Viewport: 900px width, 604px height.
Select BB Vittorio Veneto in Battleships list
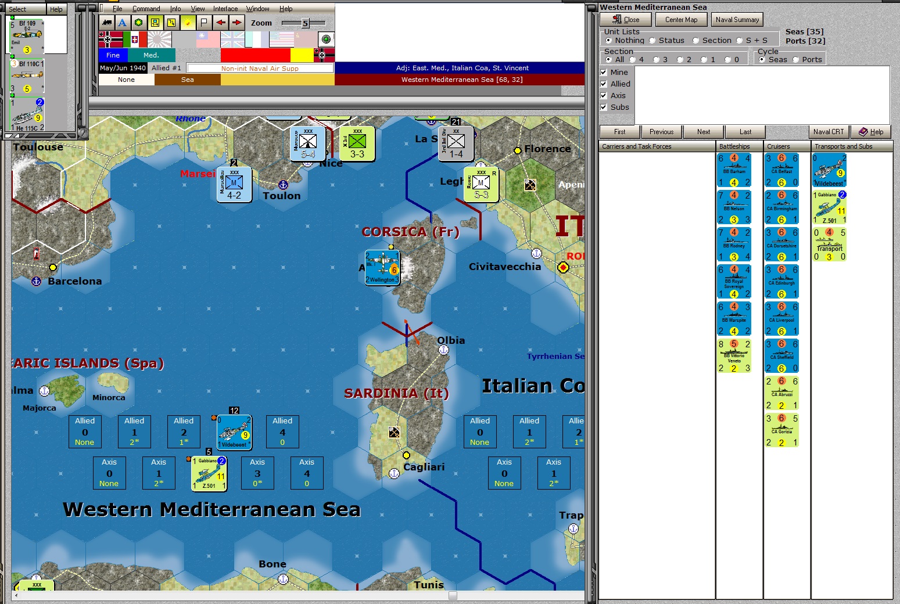[734, 356]
